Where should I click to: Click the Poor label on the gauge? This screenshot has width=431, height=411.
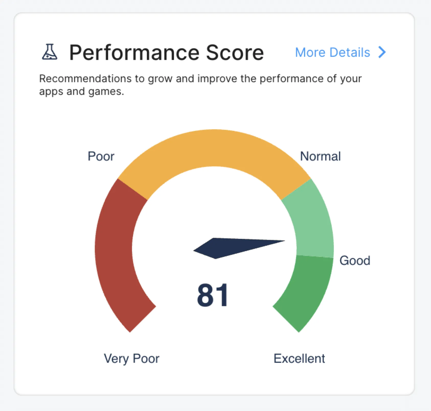[x=101, y=156]
